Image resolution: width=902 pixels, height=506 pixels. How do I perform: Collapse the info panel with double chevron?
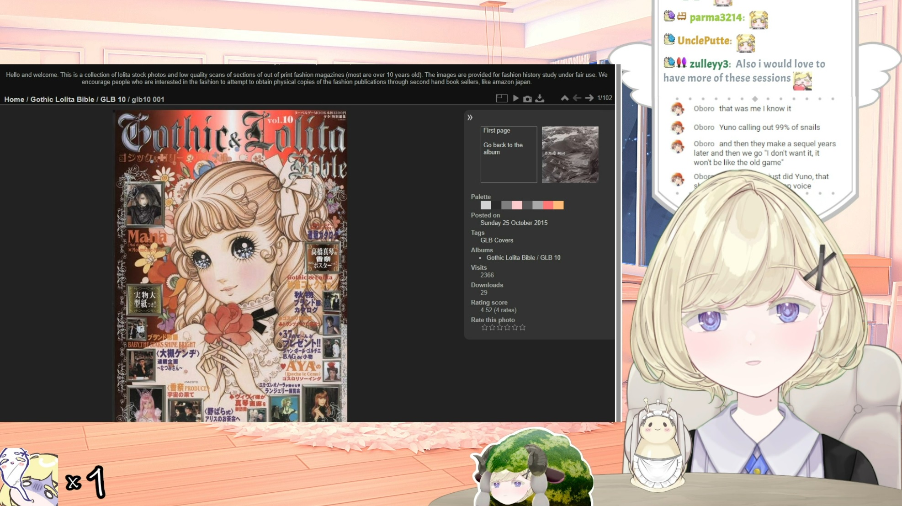click(x=470, y=117)
